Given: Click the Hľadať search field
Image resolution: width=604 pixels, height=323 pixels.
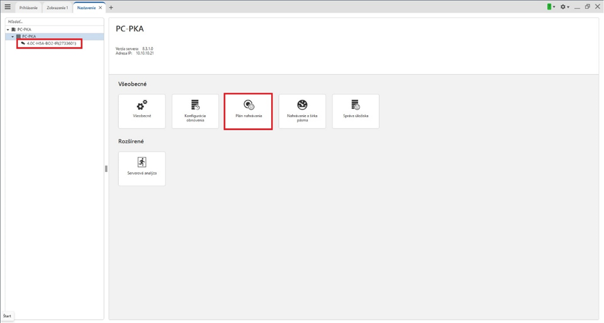Looking at the screenshot, I should click(54, 22).
